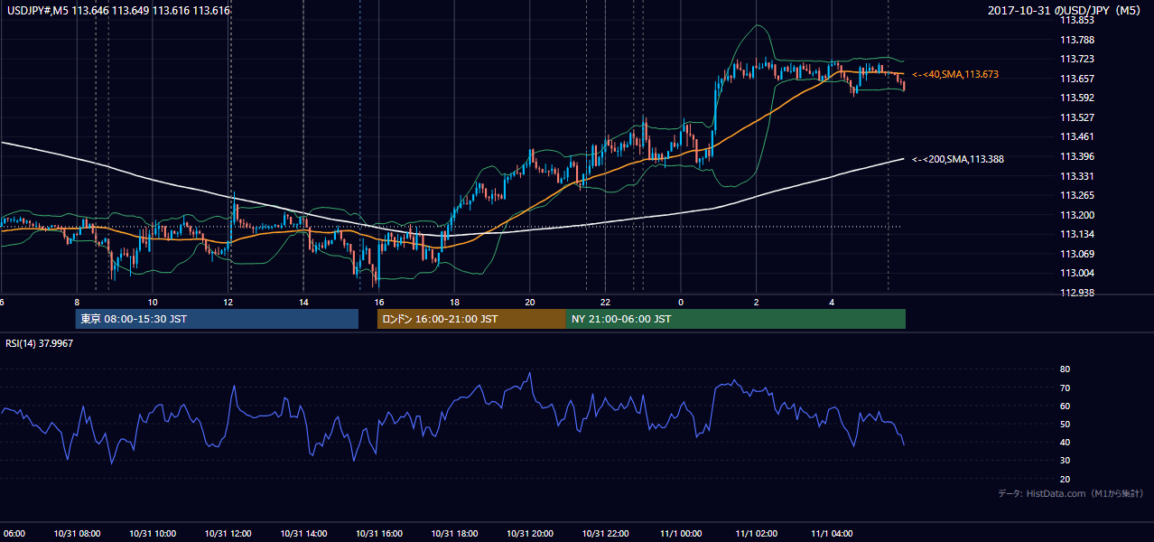Click the USDJPY#,M5 header quote text
This screenshot has width=1154, height=542.
tap(117, 11)
